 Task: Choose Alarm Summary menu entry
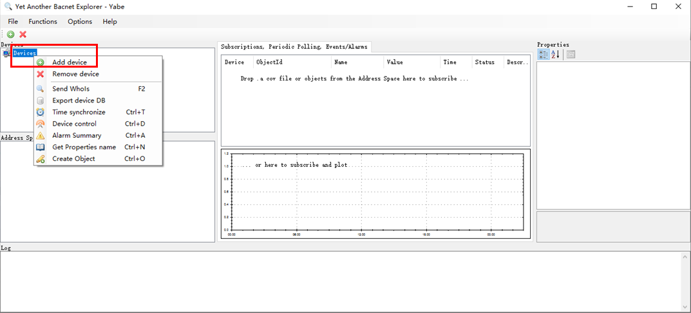(99, 135)
